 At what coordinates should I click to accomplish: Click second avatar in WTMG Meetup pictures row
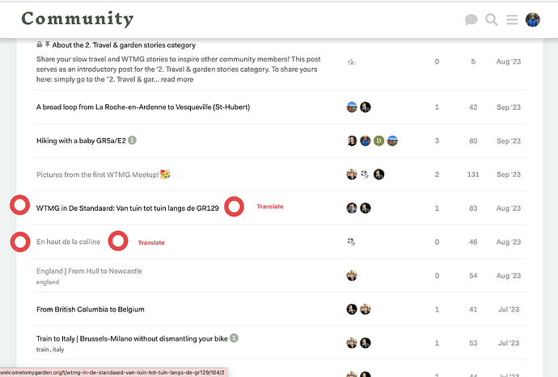[365, 174]
